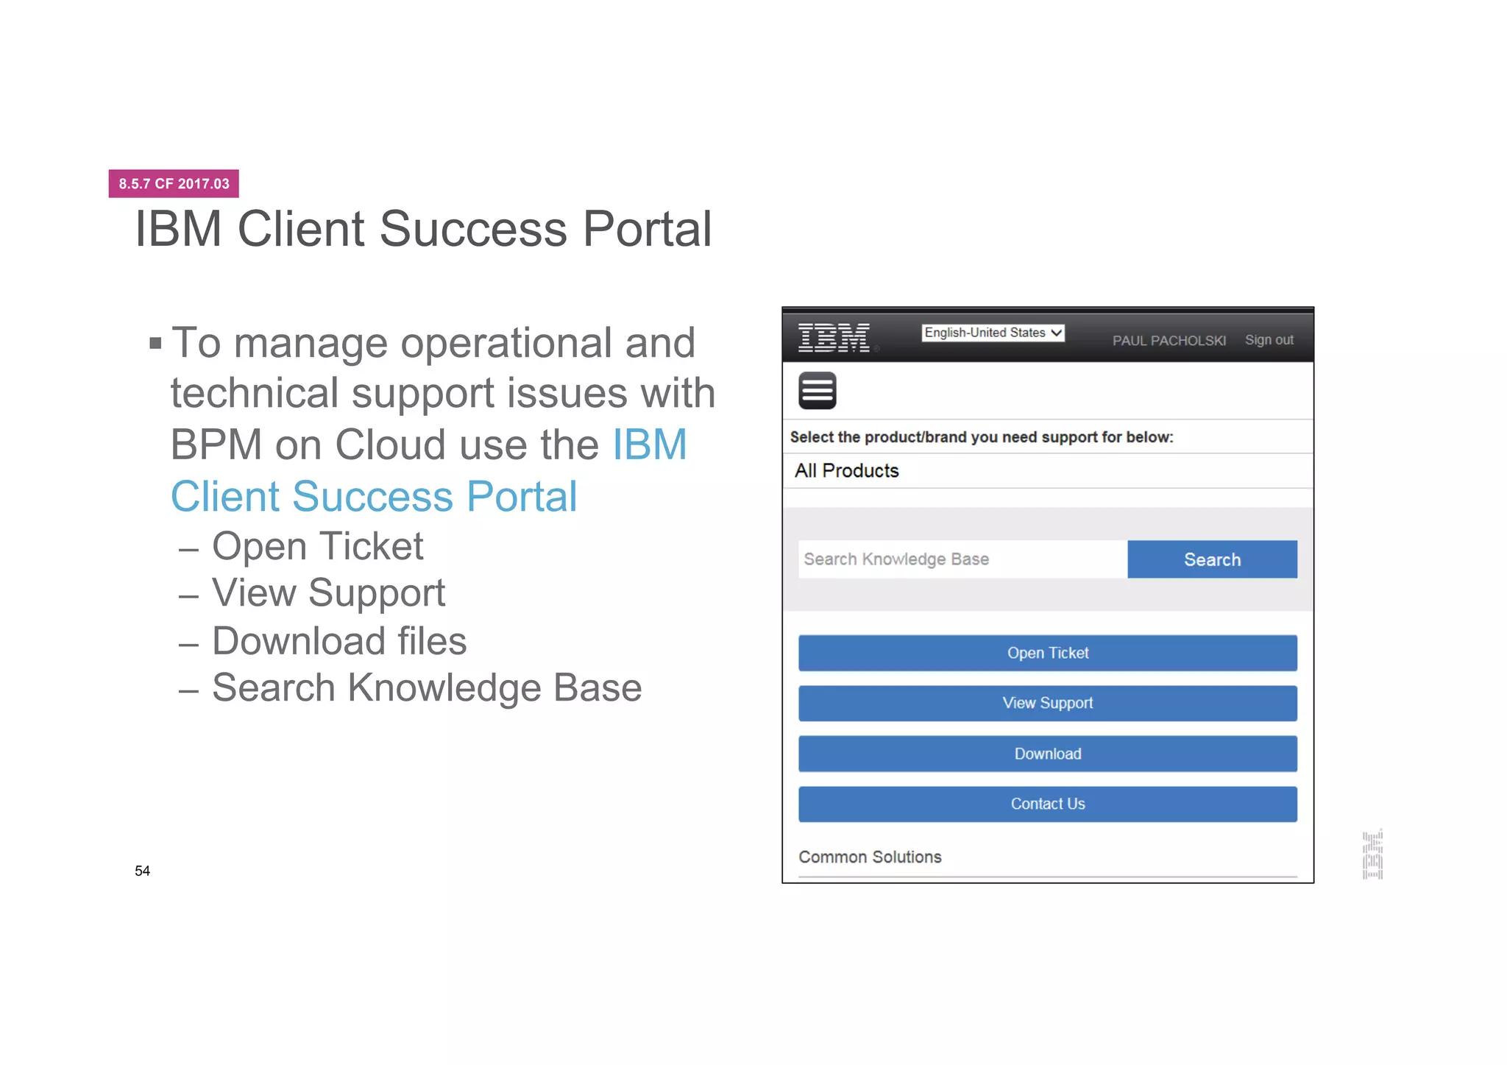Click the Contact Us button
The height and width of the screenshot is (1065, 1507).
[x=1048, y=804]
